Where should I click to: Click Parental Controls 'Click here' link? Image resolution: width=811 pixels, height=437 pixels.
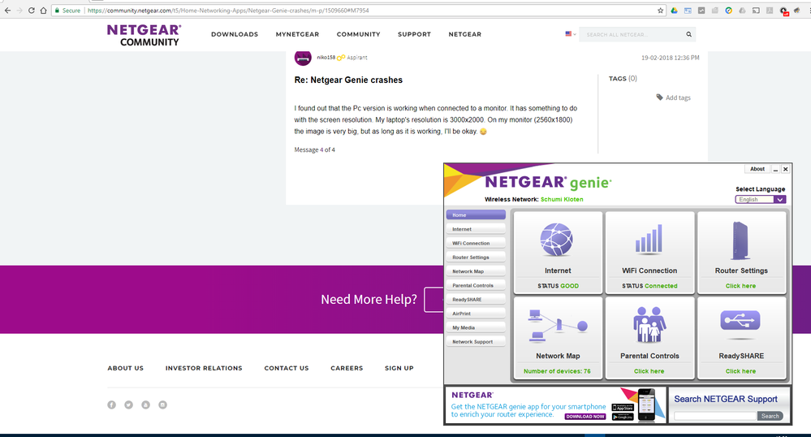(x=649, y=371)
